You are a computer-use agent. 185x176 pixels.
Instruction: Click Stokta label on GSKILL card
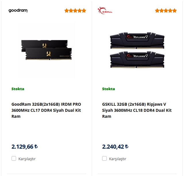point(108,89)
